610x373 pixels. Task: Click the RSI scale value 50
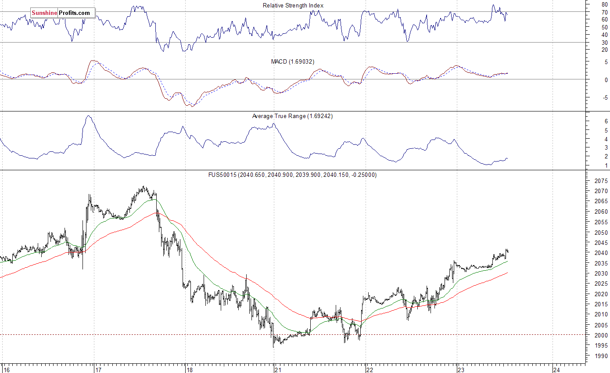coord(605,27)
